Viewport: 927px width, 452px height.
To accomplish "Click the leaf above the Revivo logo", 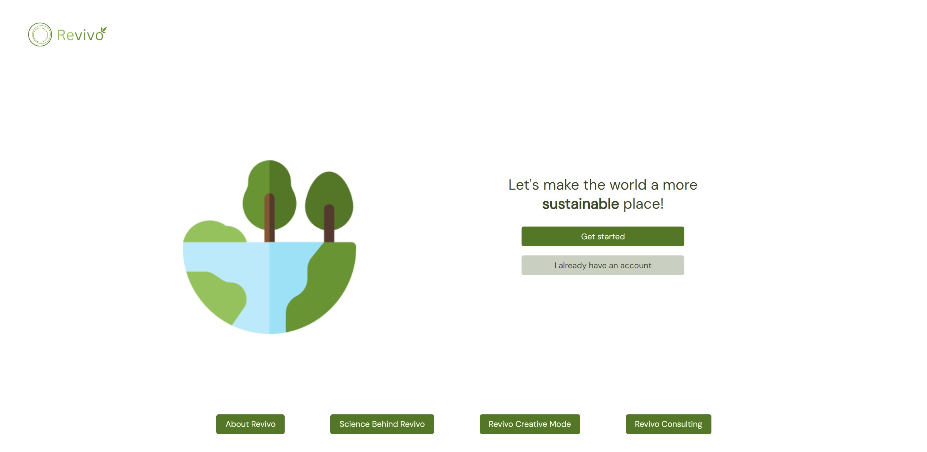I will point(104,30).
